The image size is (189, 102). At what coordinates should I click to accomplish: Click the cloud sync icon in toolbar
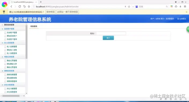pyautogui.click(x=176, y=6)
